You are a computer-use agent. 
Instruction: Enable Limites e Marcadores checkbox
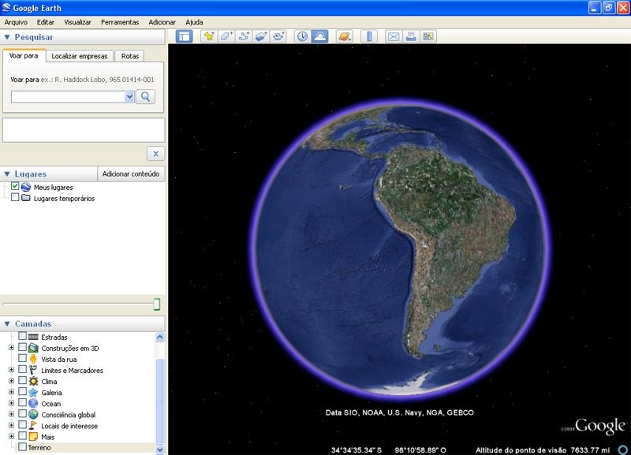pos(23,369)
